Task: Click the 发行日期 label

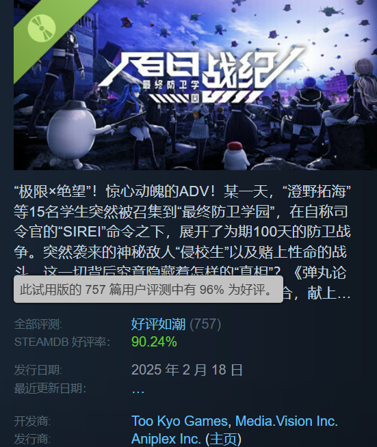Action: 38,370
